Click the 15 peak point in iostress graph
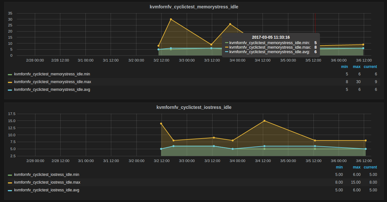The width and height of the screenshot is (387, 202). click(x=264, y=121)
